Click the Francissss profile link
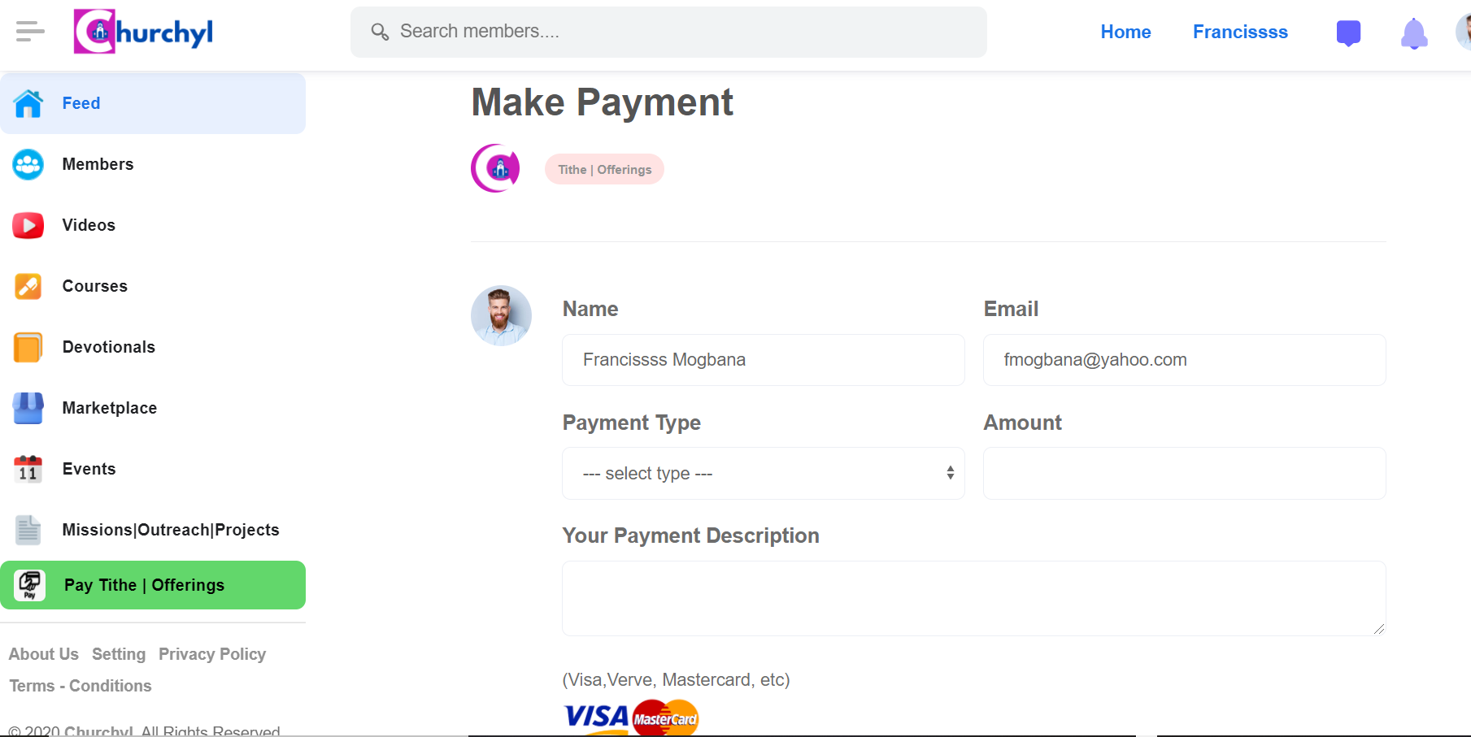Viewport: 1471px width, 737px height. pyautogui.click(x=1240, y=32)
